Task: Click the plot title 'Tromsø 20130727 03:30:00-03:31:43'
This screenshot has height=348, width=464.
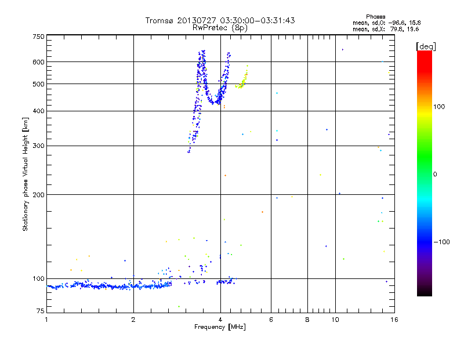Action: tap(220, 20)
